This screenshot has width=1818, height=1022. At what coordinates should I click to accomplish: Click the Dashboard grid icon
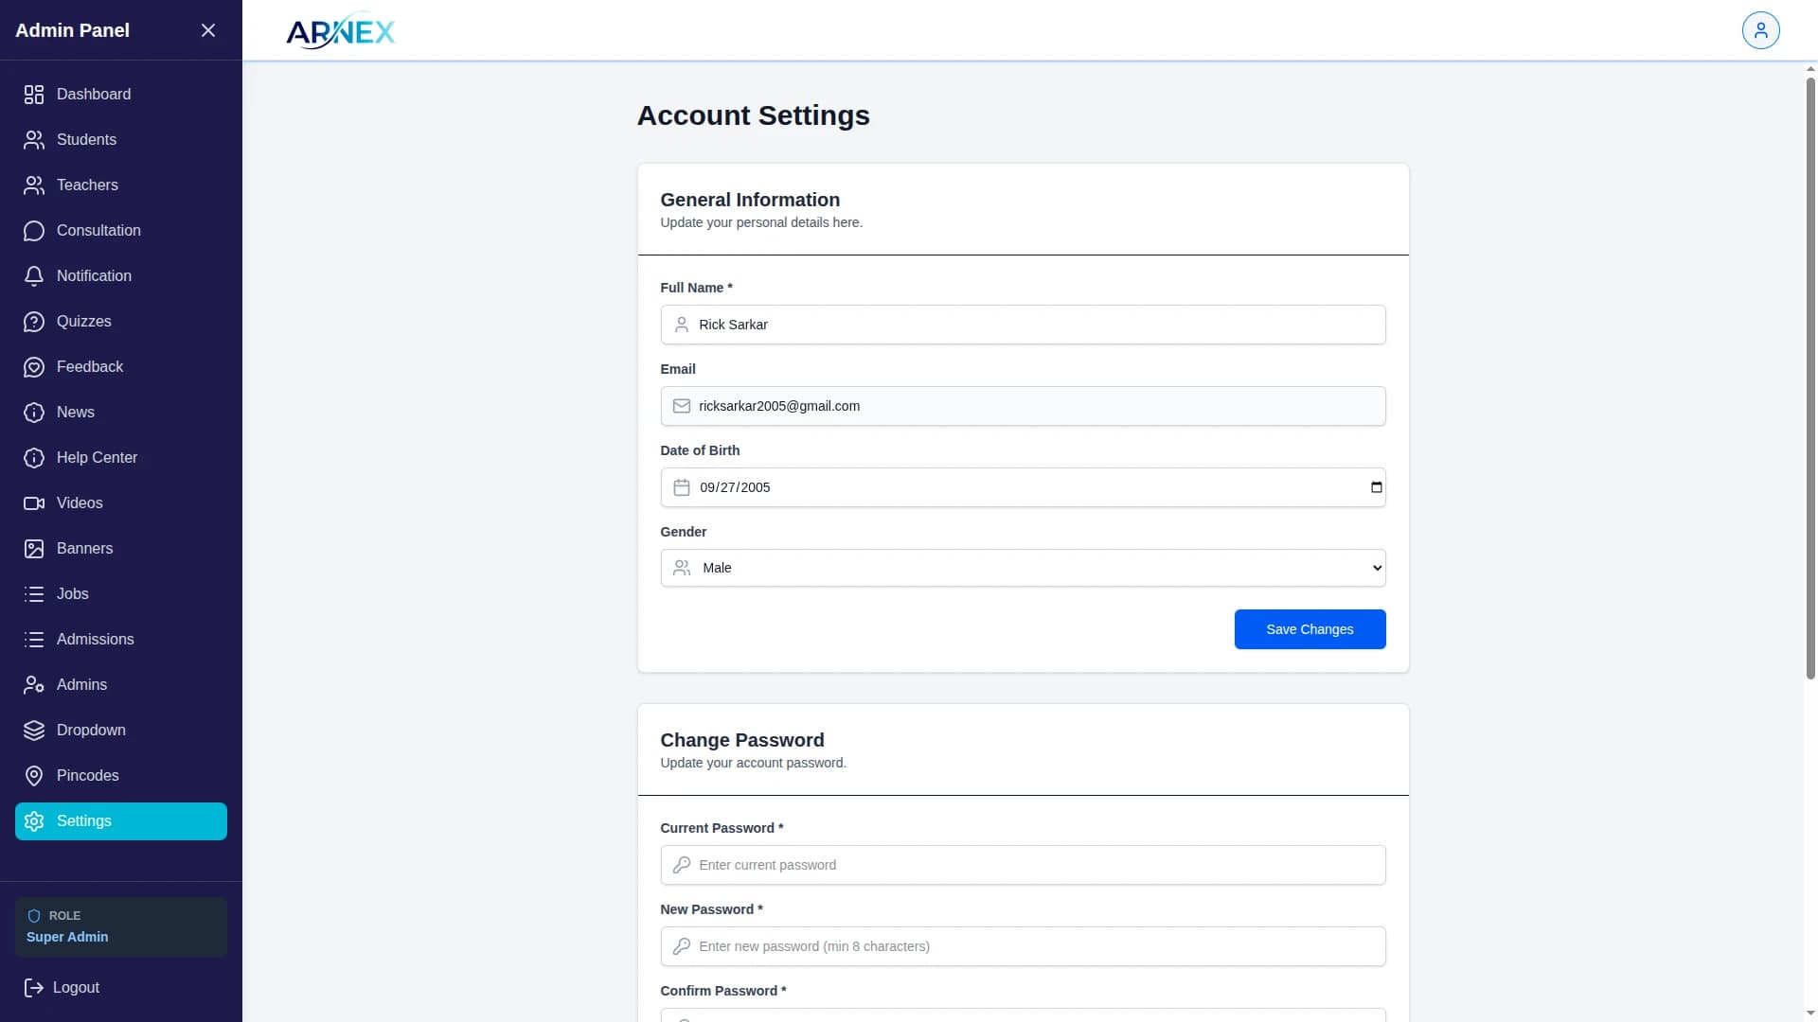[x=34, y=95]
